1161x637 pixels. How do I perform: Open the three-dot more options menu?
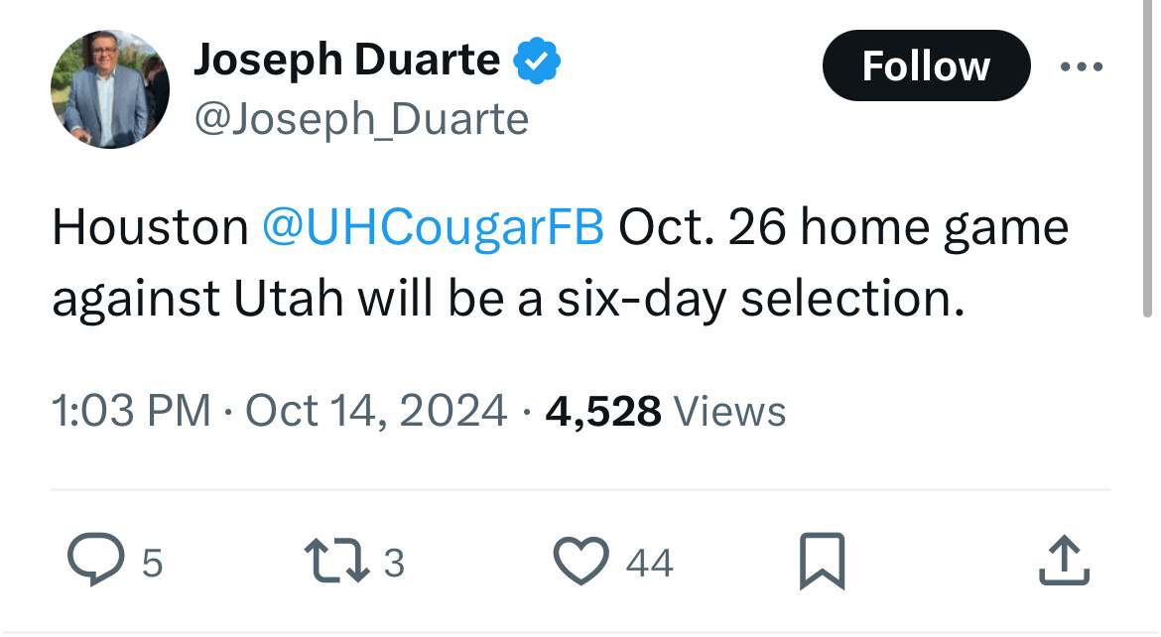click(1081, 66)
